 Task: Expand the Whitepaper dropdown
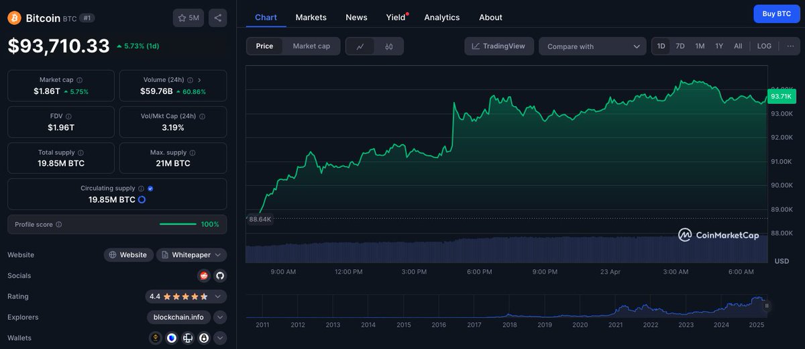pyautogui.click(x=192, y=255)
